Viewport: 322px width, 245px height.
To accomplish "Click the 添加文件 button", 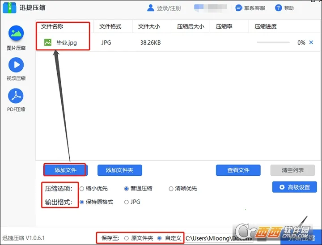I will coord(65,170).
